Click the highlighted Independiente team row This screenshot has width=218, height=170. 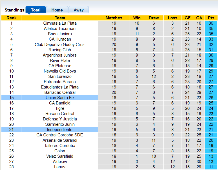click(x=60, y=130)
